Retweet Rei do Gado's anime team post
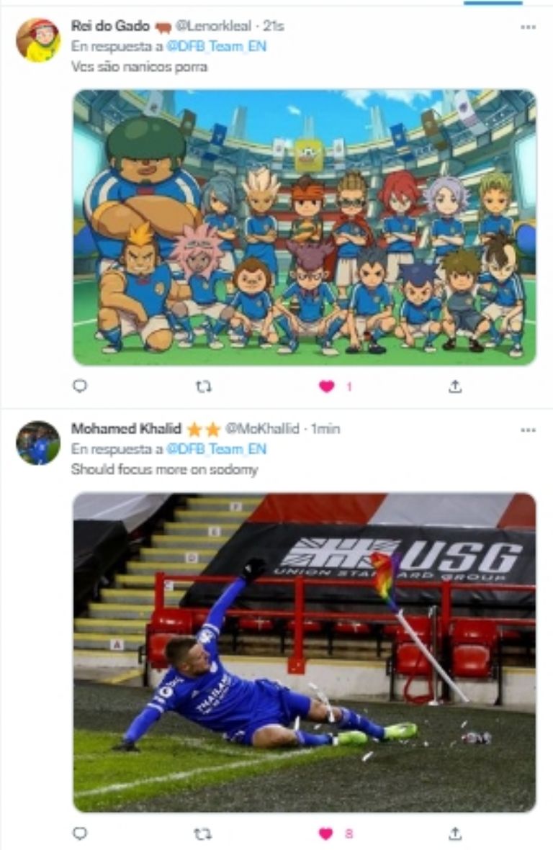 (203, 386)
